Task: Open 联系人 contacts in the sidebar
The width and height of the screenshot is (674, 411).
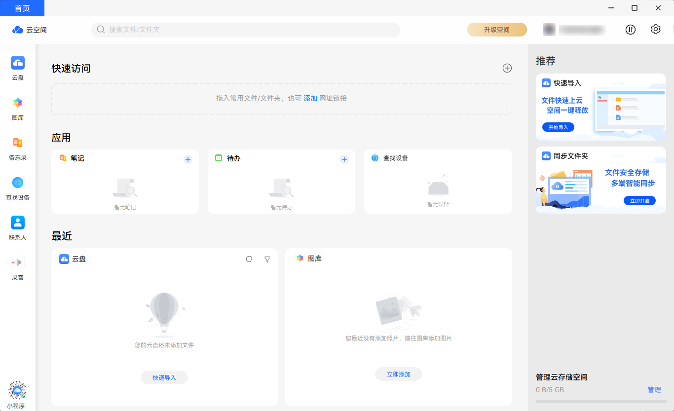Action: pos(17,227)
